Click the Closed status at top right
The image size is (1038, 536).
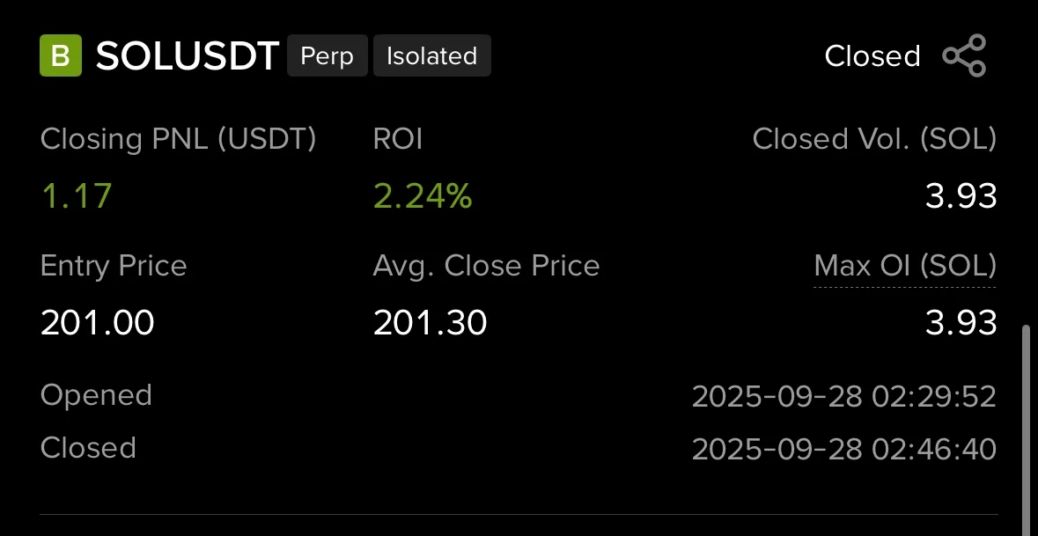tap(872, 56)
